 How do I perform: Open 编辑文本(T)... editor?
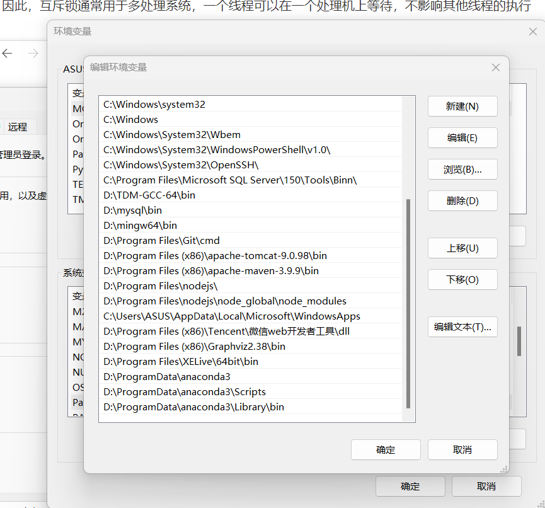click(x=462, y=327)
